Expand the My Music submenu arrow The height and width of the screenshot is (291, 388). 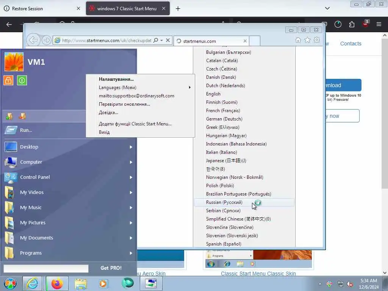[x=131, y=208]
